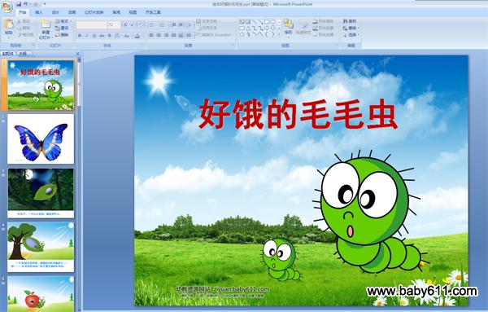Switch to the Insert (插入) ribbon tab

[39, 12]
